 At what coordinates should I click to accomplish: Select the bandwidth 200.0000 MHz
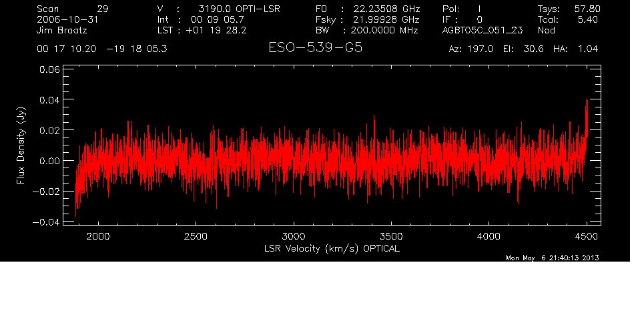click(384, 30)
